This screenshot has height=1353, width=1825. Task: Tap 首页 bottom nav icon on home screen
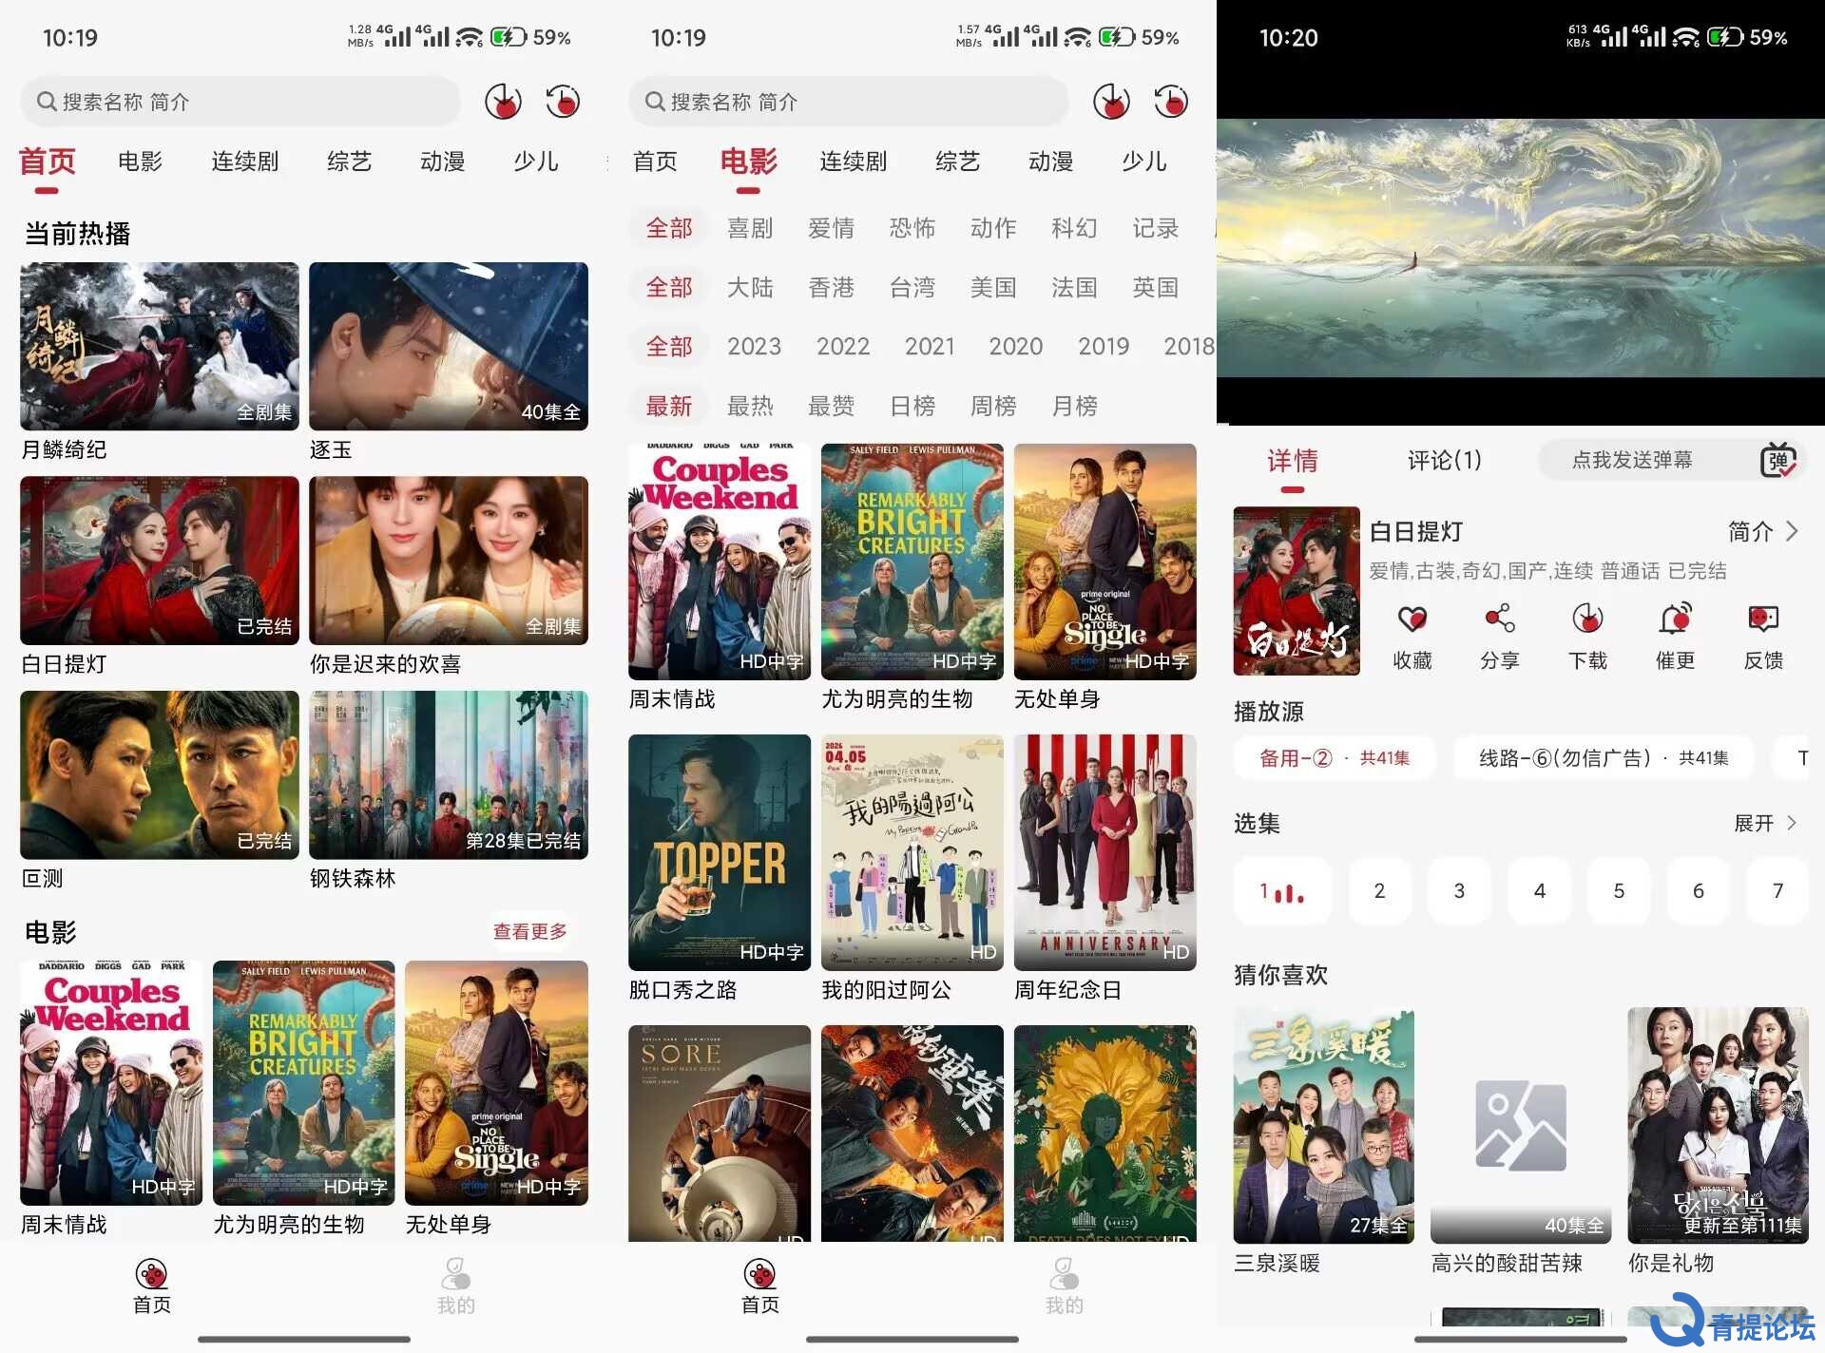pos(151,1273)
